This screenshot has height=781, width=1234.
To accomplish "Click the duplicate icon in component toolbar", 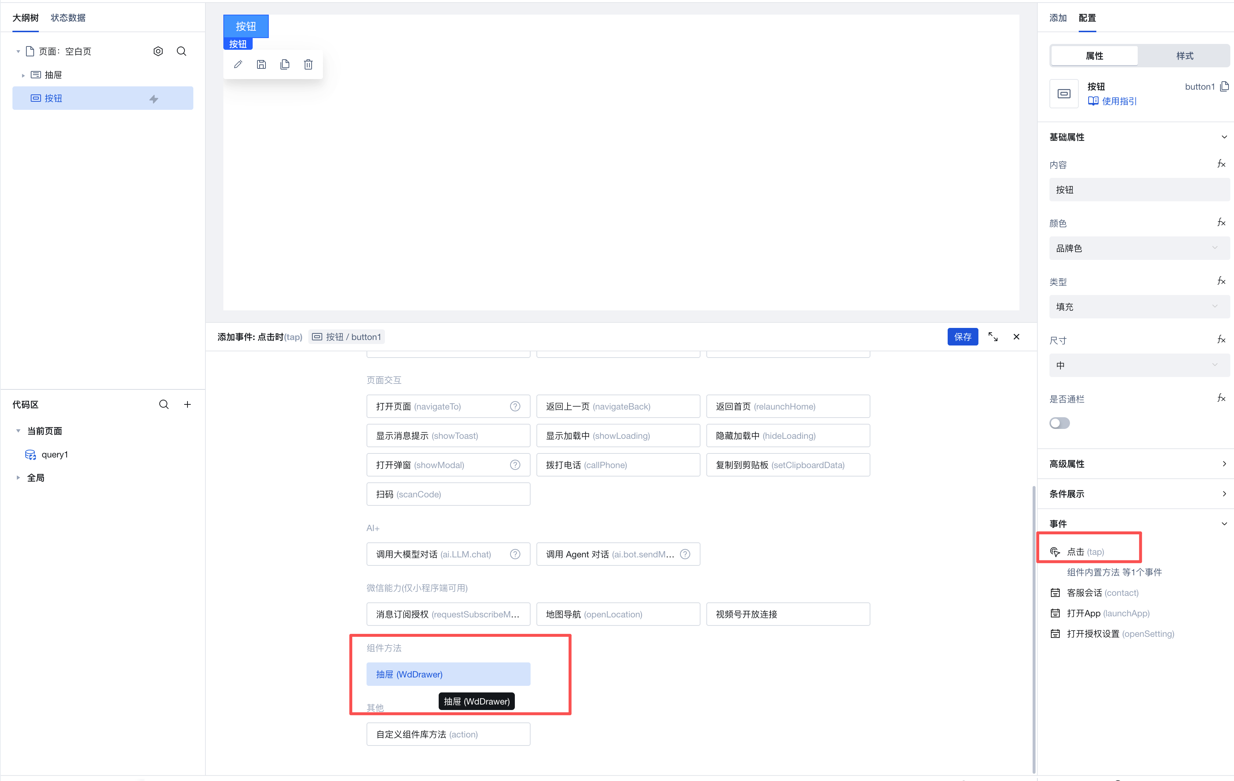I will [x=285, y=64].
